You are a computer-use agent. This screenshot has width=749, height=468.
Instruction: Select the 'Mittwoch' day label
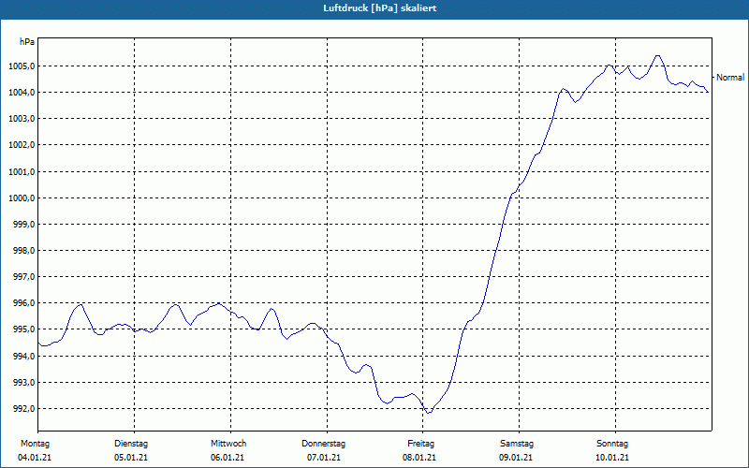click(228, 444)
